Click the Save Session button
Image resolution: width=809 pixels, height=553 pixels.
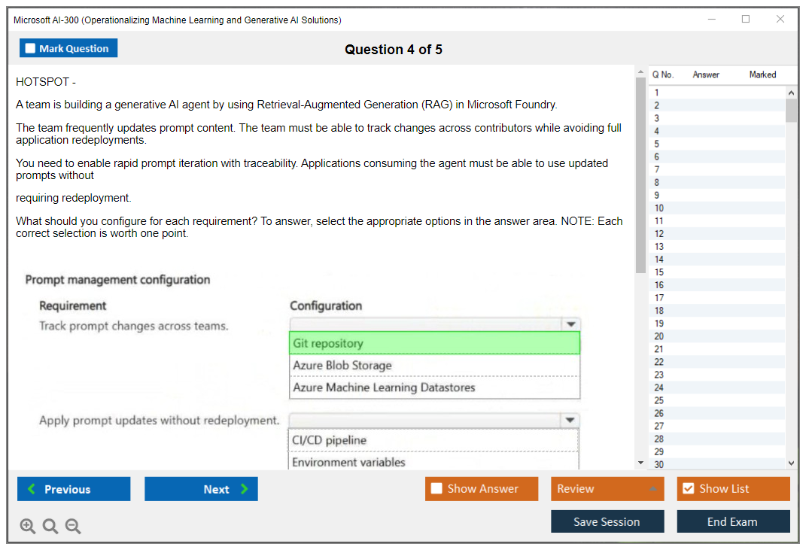coord(607,522)
